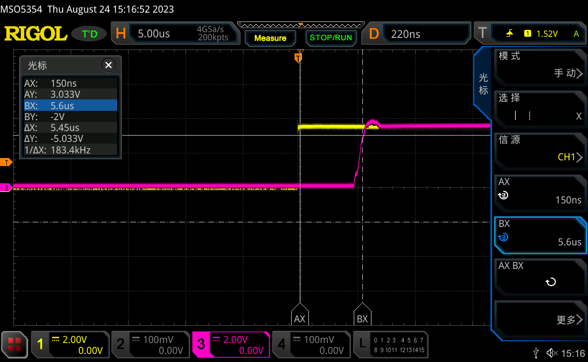Open the 更多 (More) menu

tap(540, 319)
